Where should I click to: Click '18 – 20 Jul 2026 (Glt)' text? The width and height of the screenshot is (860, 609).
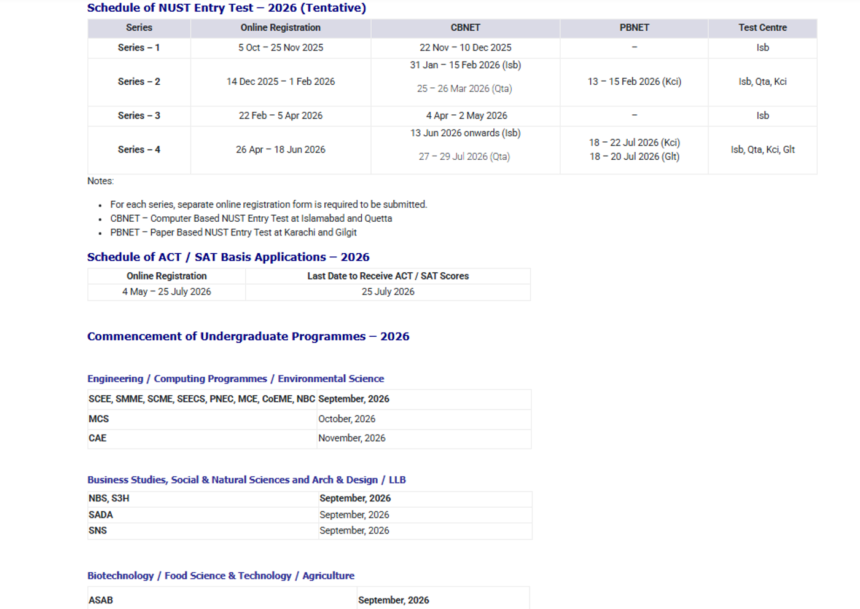coord(635,157)
